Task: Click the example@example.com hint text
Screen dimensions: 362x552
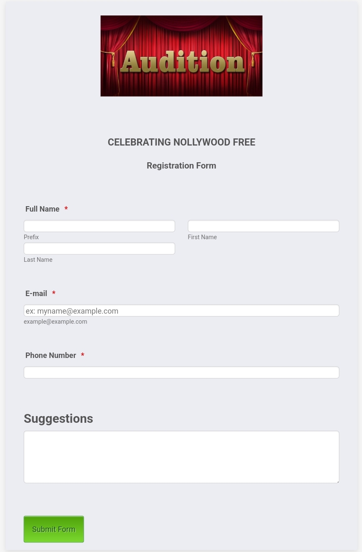Action: [x=55, y=322]
